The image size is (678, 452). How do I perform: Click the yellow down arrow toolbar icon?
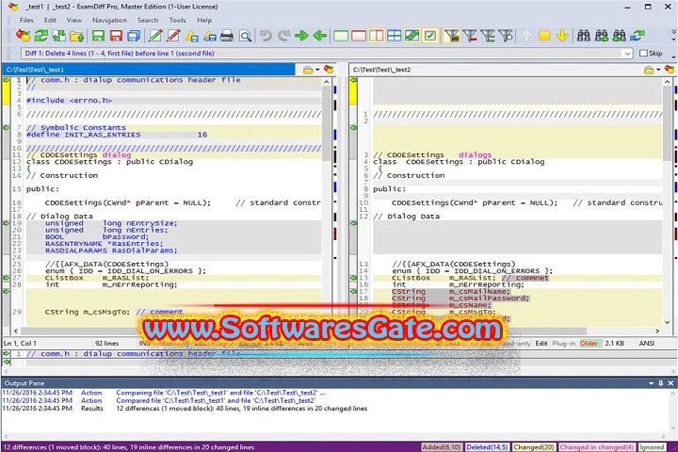coord(562,36)
